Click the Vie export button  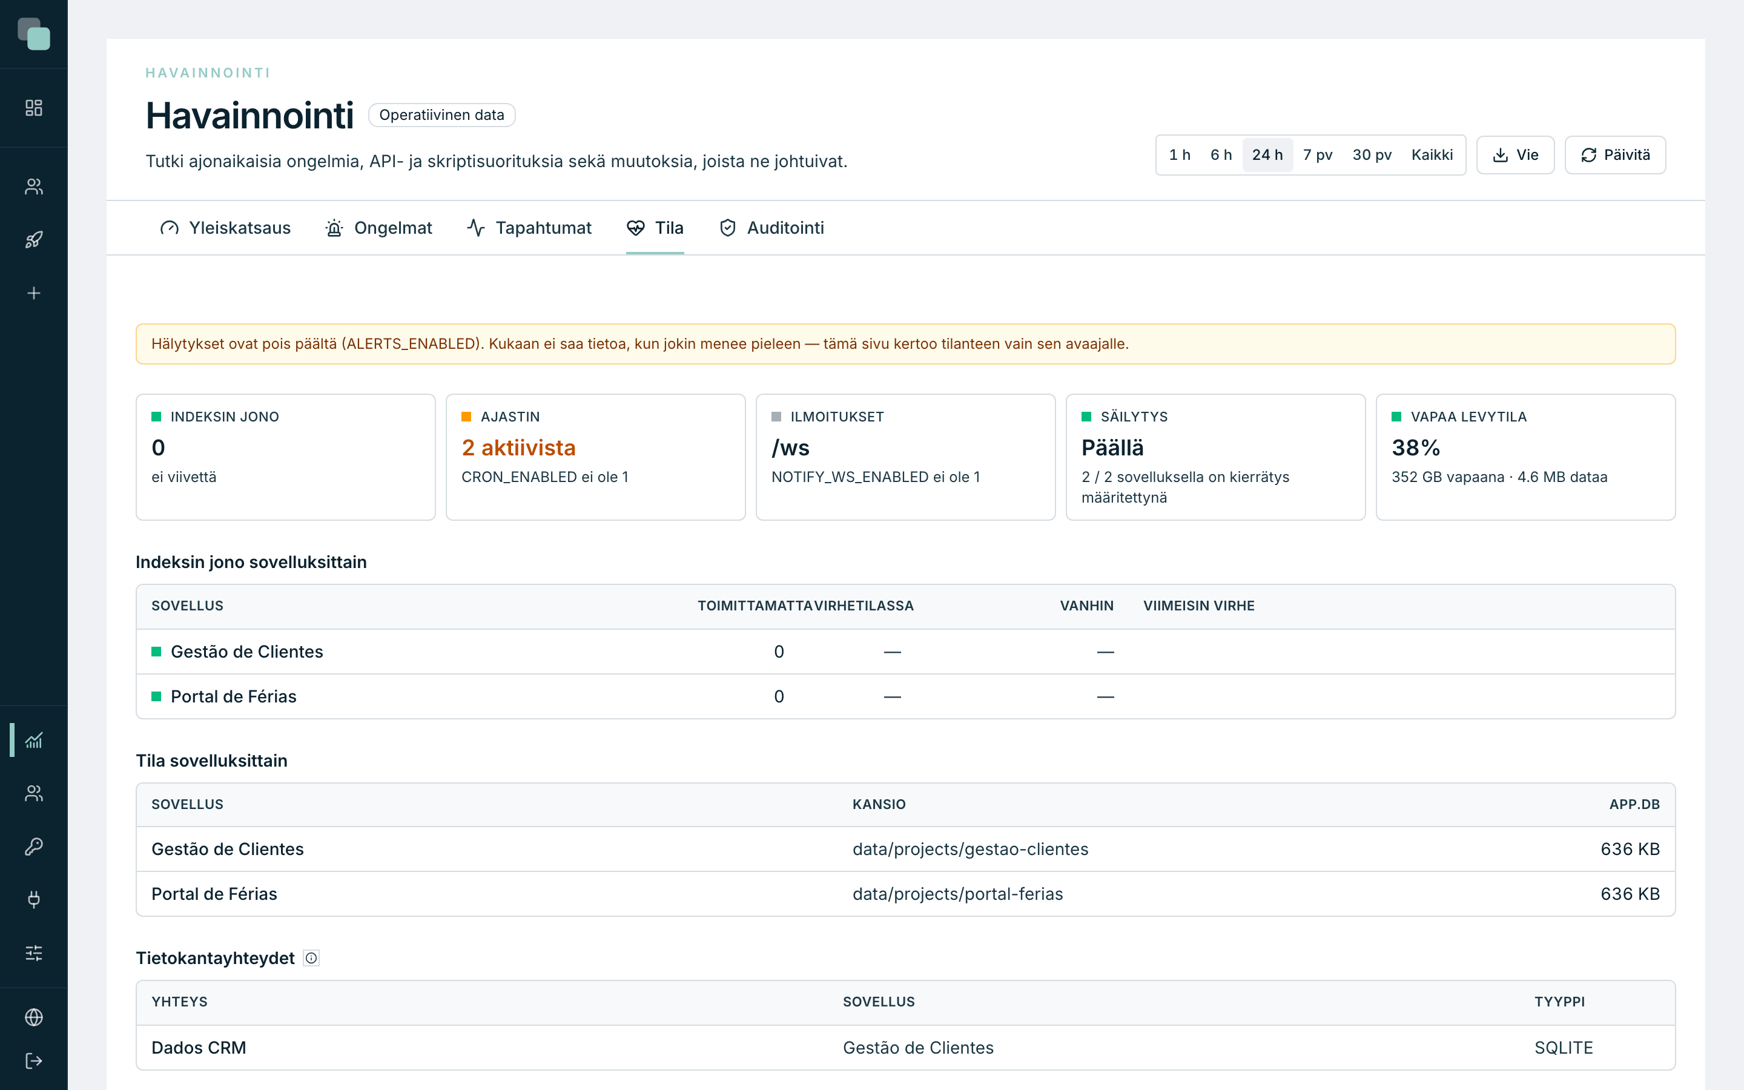[1515, 155]
